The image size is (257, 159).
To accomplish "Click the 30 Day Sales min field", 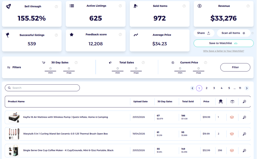I will 50,69.
